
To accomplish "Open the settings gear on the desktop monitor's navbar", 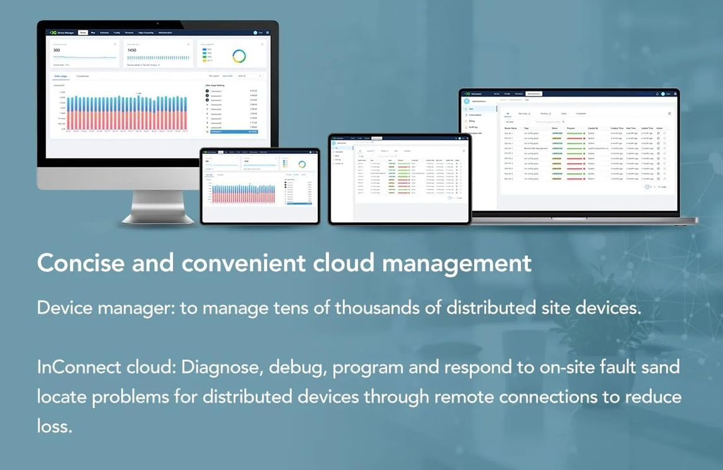I will tap(268, 33).
